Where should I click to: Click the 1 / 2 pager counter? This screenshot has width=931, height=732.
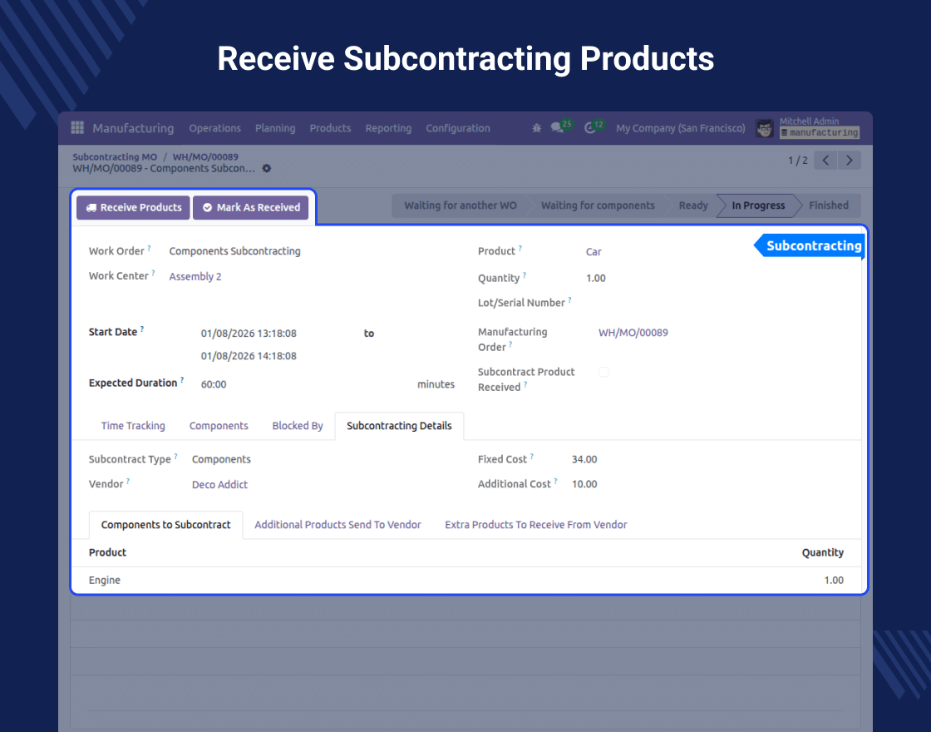point(797,161)
